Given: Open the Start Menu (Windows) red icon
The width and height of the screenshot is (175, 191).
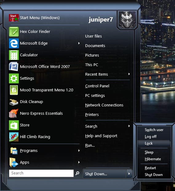Looking at the screenshot, I should [x=14, y=18].
